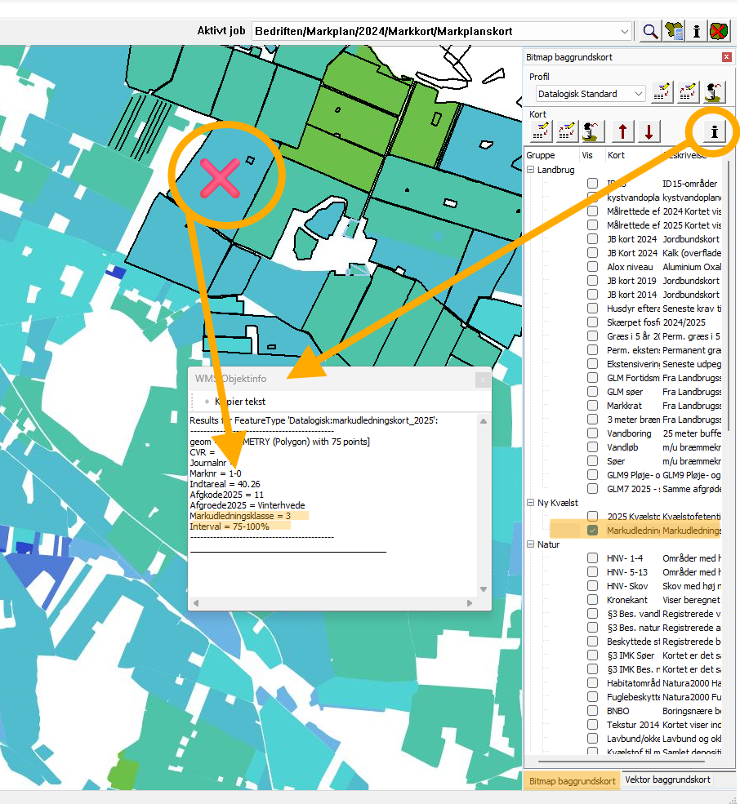This screenshot has width=740, height=804.
Task: Click the map with red X icon
Action: [x=719, y=31]
